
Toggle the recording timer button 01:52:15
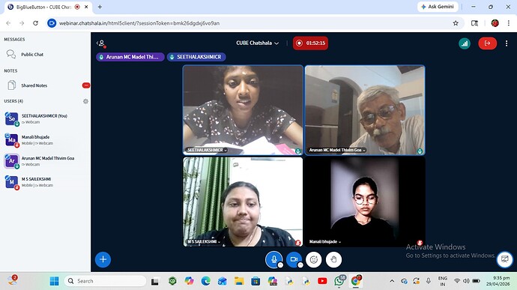(311, 43)
